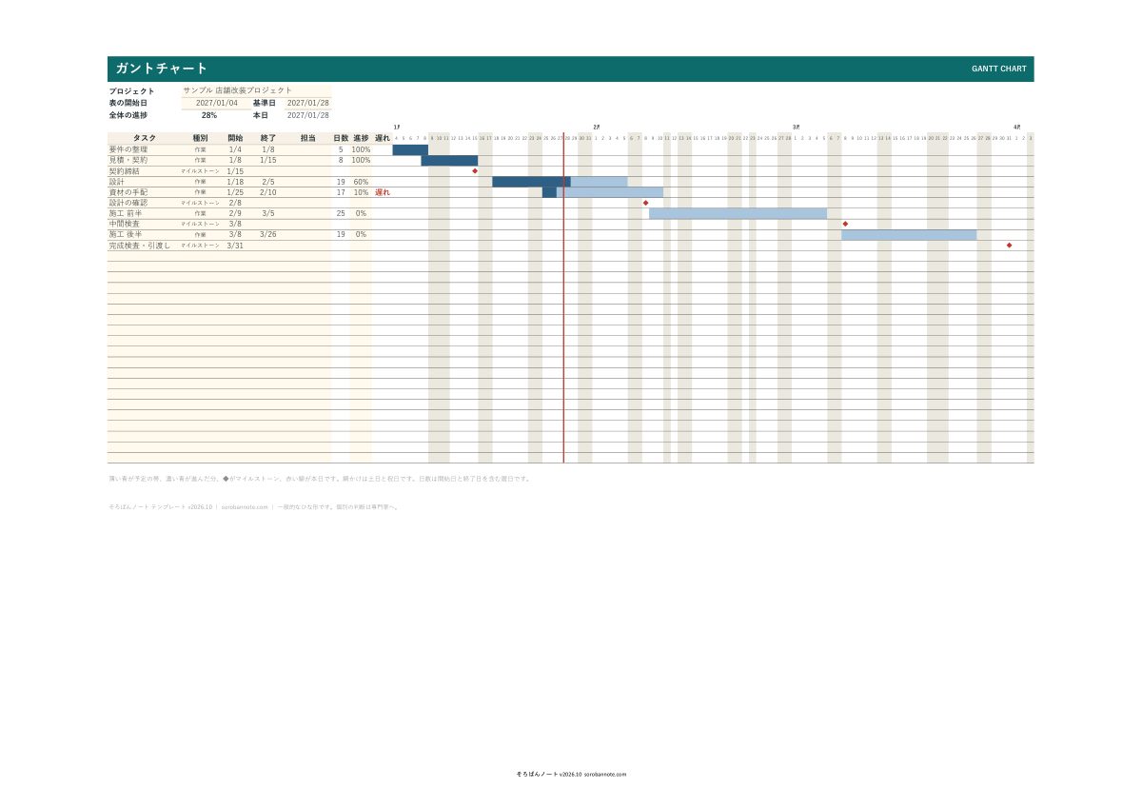This screenshot has height=808, width=1142.
Task: Click the 遅れ column header
Action: 383,138
